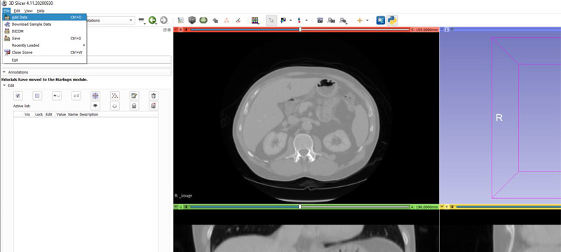This screenshot has width=561, height=252.
Task: Open the View menu
Action: 28,10
